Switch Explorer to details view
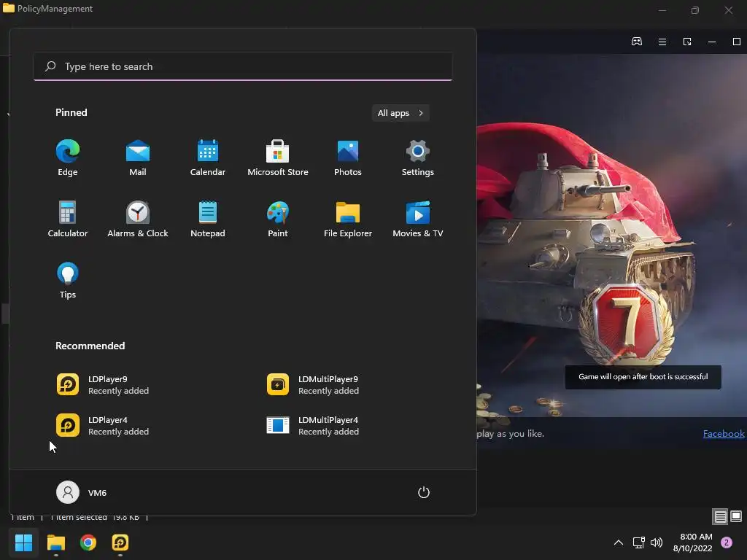Image resolution: width=747 pixels, height=560 pixels. tap(721, 517)
